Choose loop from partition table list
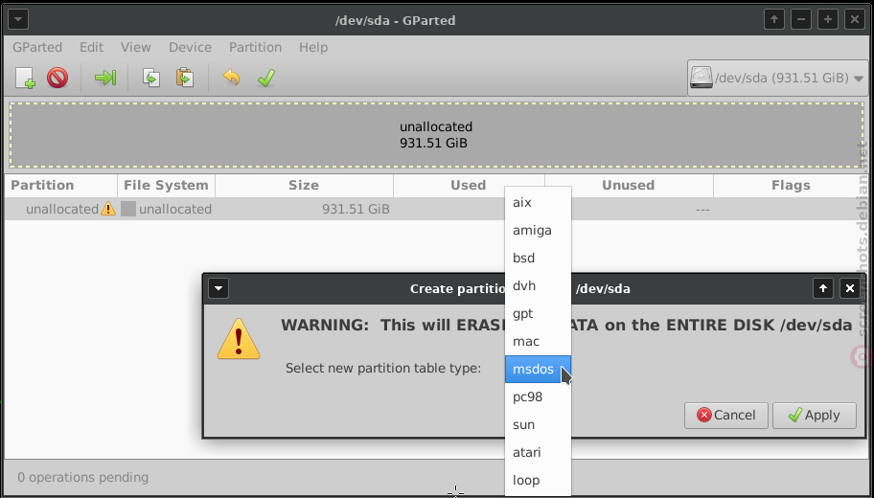Image resolution: width=874 pixels, height=498 pixels. 538,480
